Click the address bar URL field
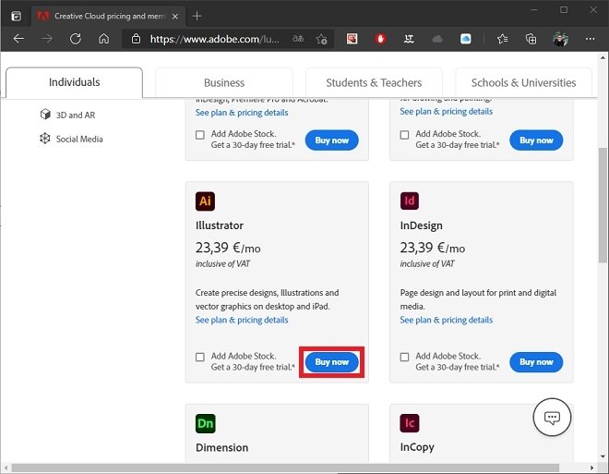 point(214,39)
